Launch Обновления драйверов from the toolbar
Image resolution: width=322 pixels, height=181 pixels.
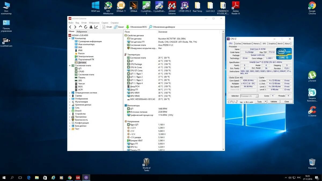tap(162, 27)
